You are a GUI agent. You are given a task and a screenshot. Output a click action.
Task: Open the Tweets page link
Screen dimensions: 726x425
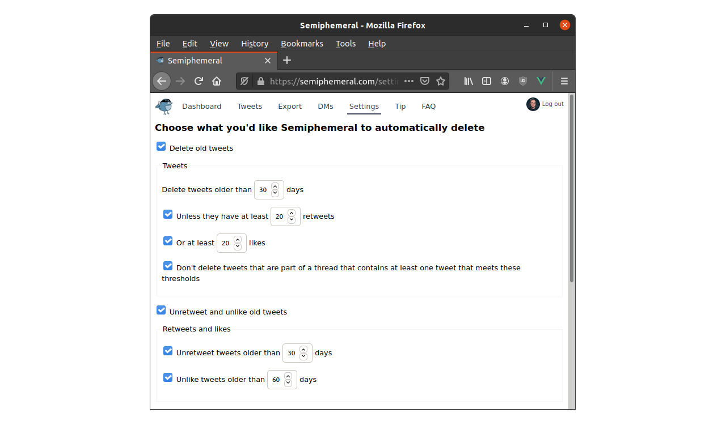click(x=250, y=106)
